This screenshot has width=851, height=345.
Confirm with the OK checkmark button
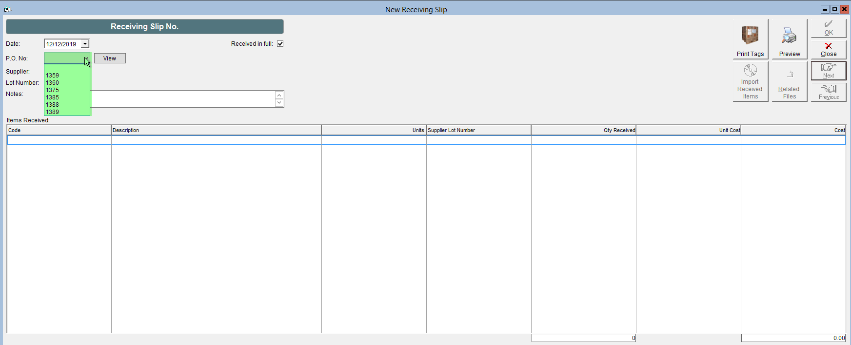tap(828, 28)
